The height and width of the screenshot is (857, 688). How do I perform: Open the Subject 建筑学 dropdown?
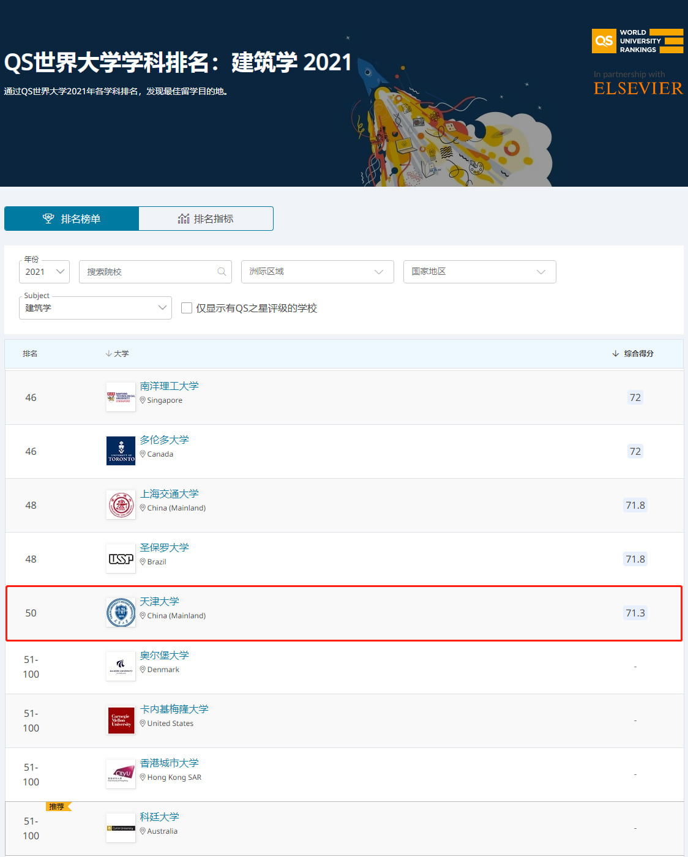(95, 308)
